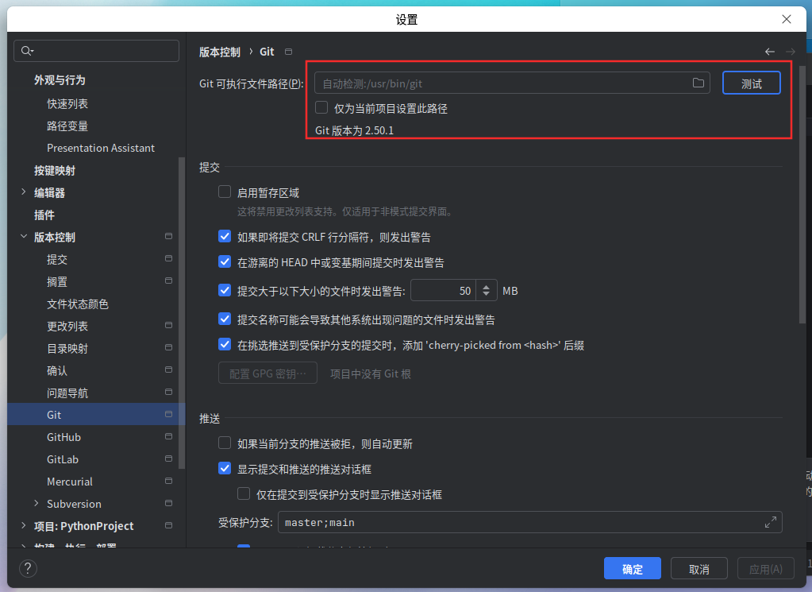The image size is (812, 592).
Task: Click project-scope icon beside Mercurial row
Action: pyautogui.click(x=168, y=481)
